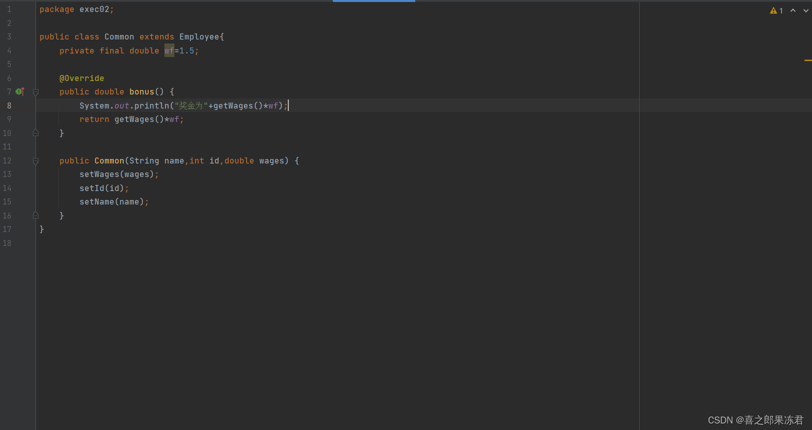Image resolution: width=812 pixels, height=430 pixels.
Task: Click the String name parameter
Action: coord(157,161)
